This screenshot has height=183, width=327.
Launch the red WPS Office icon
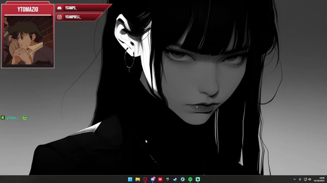(x=160, y=179)
